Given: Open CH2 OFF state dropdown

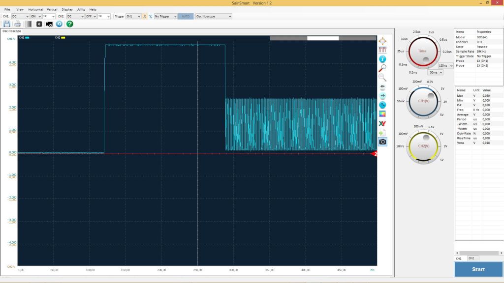Looking at the screenshot, I should click(91, 16).
